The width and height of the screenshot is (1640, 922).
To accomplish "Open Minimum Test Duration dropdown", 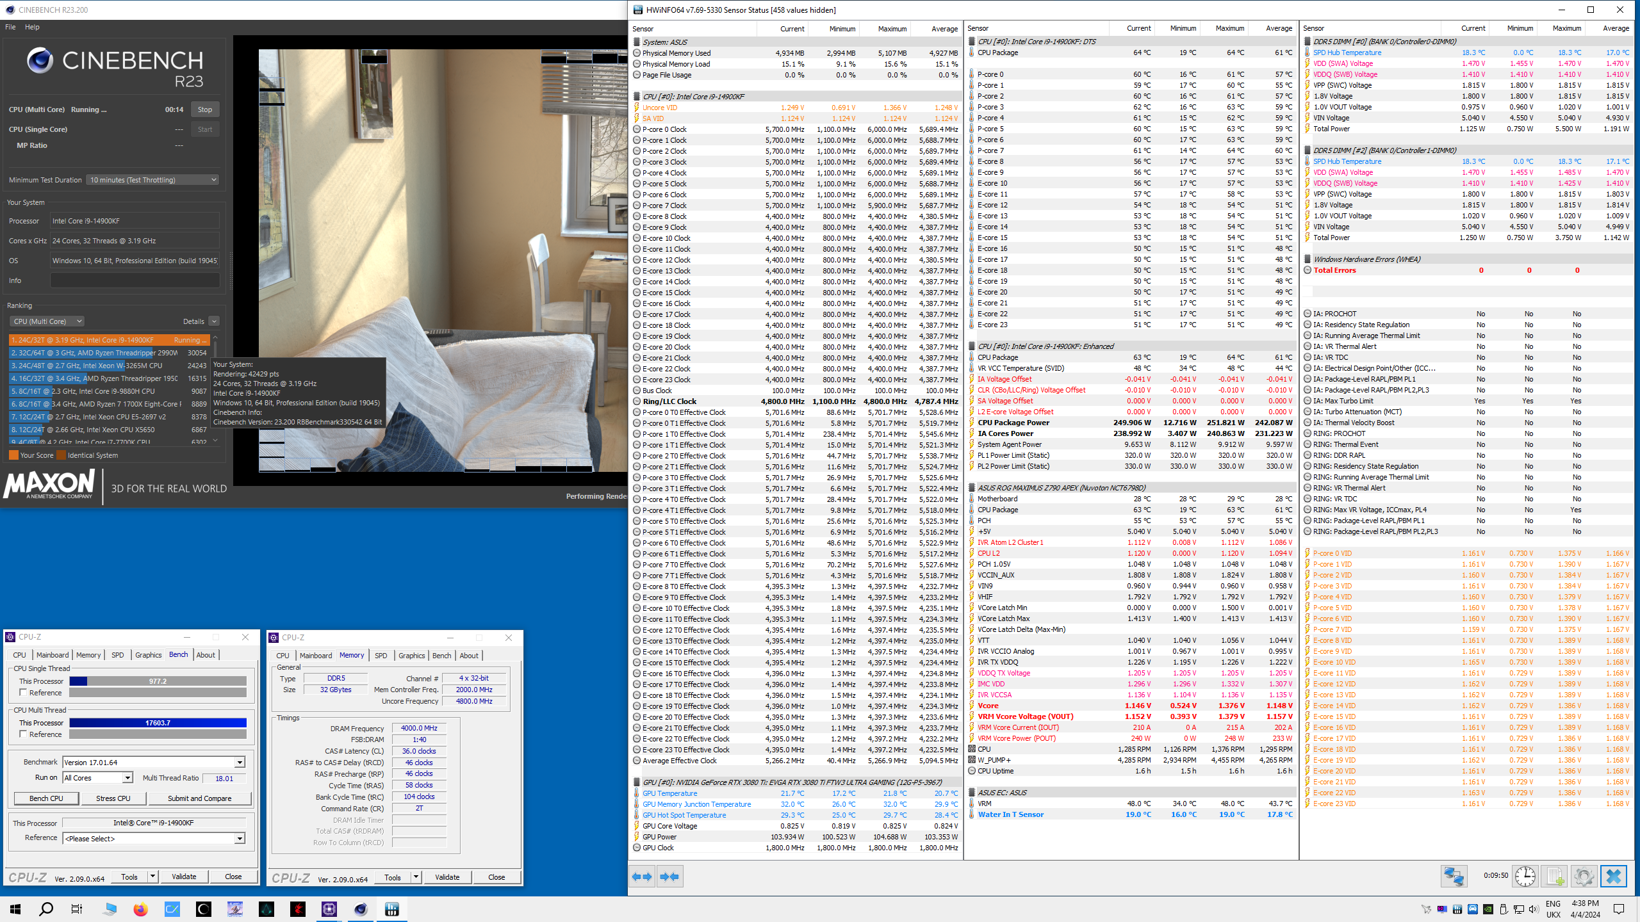I will coord(152,180).
